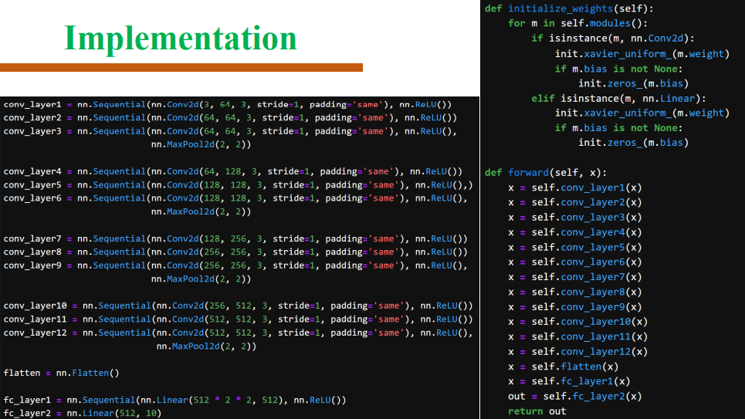Viewport: 745px width, 419px height.
Task: Click 'def forward(self, x):' line
Action: click(546, 172)
